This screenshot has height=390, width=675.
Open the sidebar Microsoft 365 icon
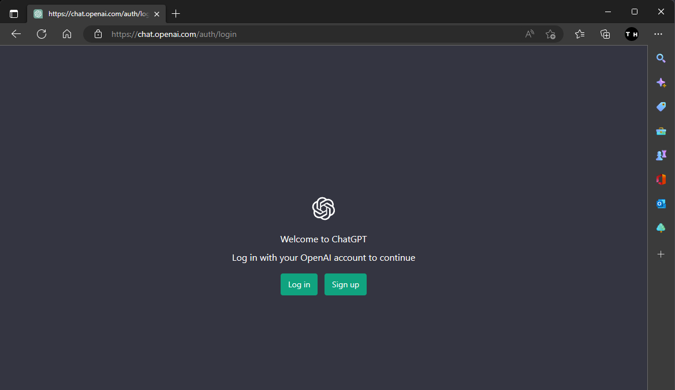click(661, 179)
